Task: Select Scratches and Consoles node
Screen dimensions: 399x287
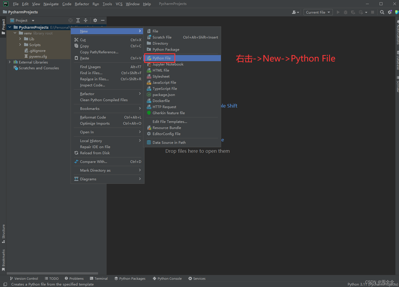Action: point(36,68)
